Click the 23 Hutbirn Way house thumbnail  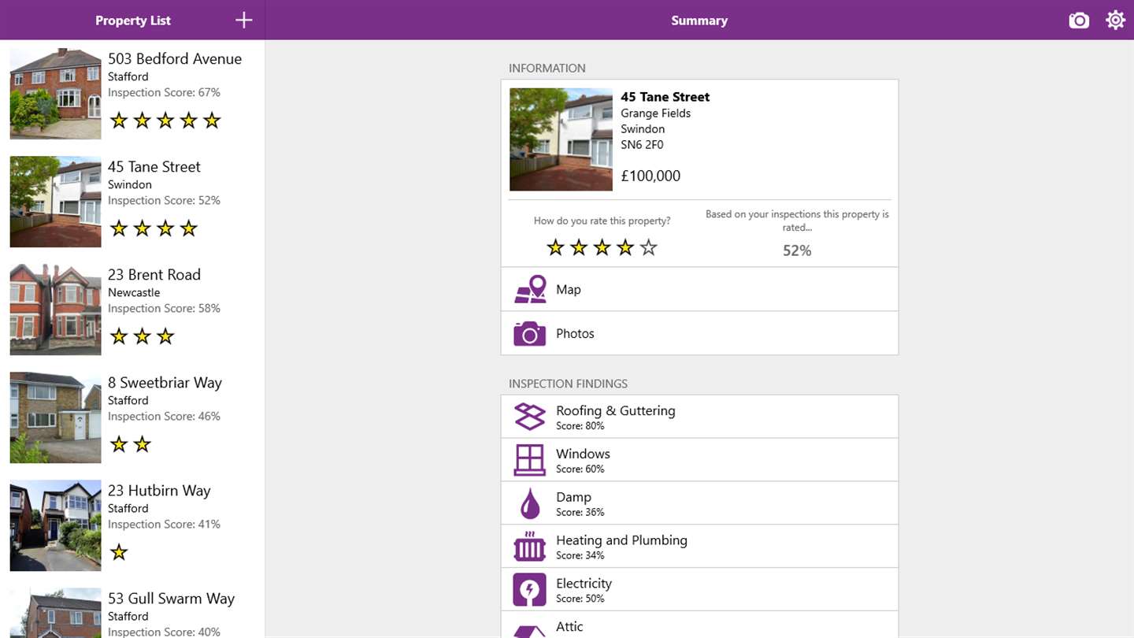coord(55,525)
